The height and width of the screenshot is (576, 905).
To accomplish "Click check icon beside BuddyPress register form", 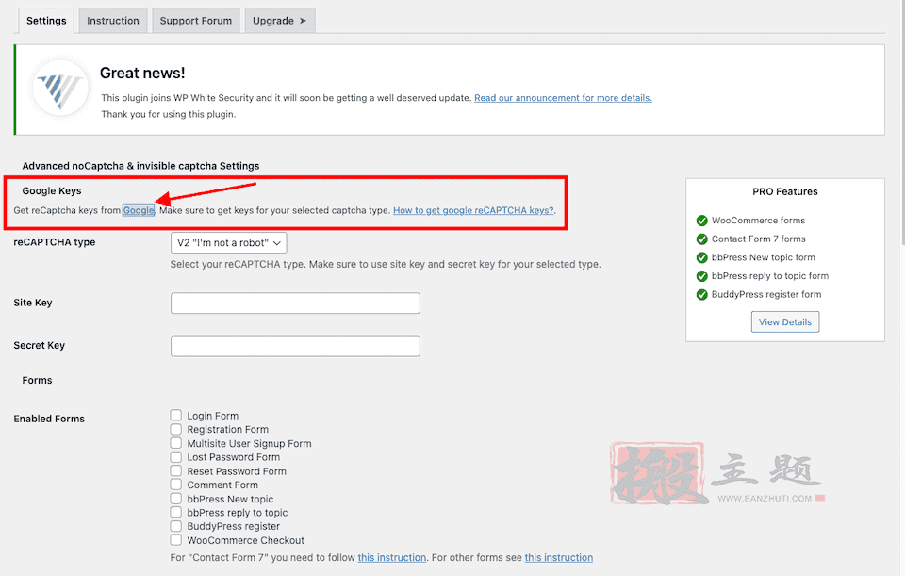I will click(701, 294).
